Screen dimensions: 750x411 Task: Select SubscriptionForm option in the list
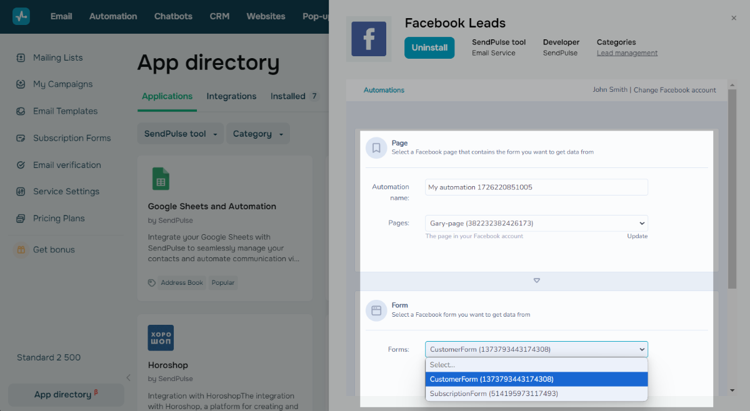[537, 394]
